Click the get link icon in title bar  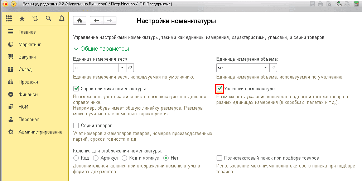click(338, 4)
